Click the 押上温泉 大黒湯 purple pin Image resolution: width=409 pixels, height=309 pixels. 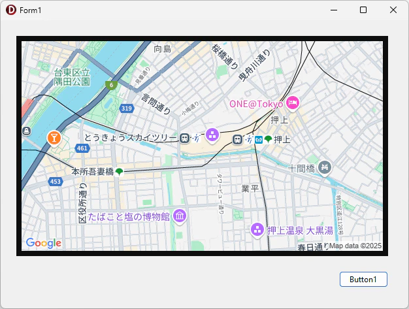(x=257, y=231)
